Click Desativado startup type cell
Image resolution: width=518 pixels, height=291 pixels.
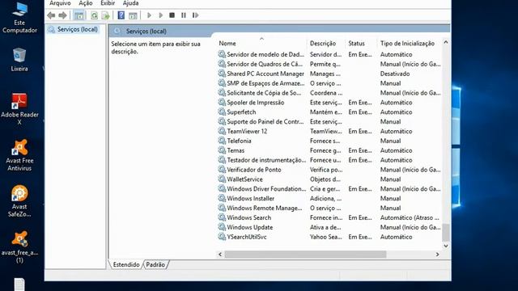click(x=395, y=74)
